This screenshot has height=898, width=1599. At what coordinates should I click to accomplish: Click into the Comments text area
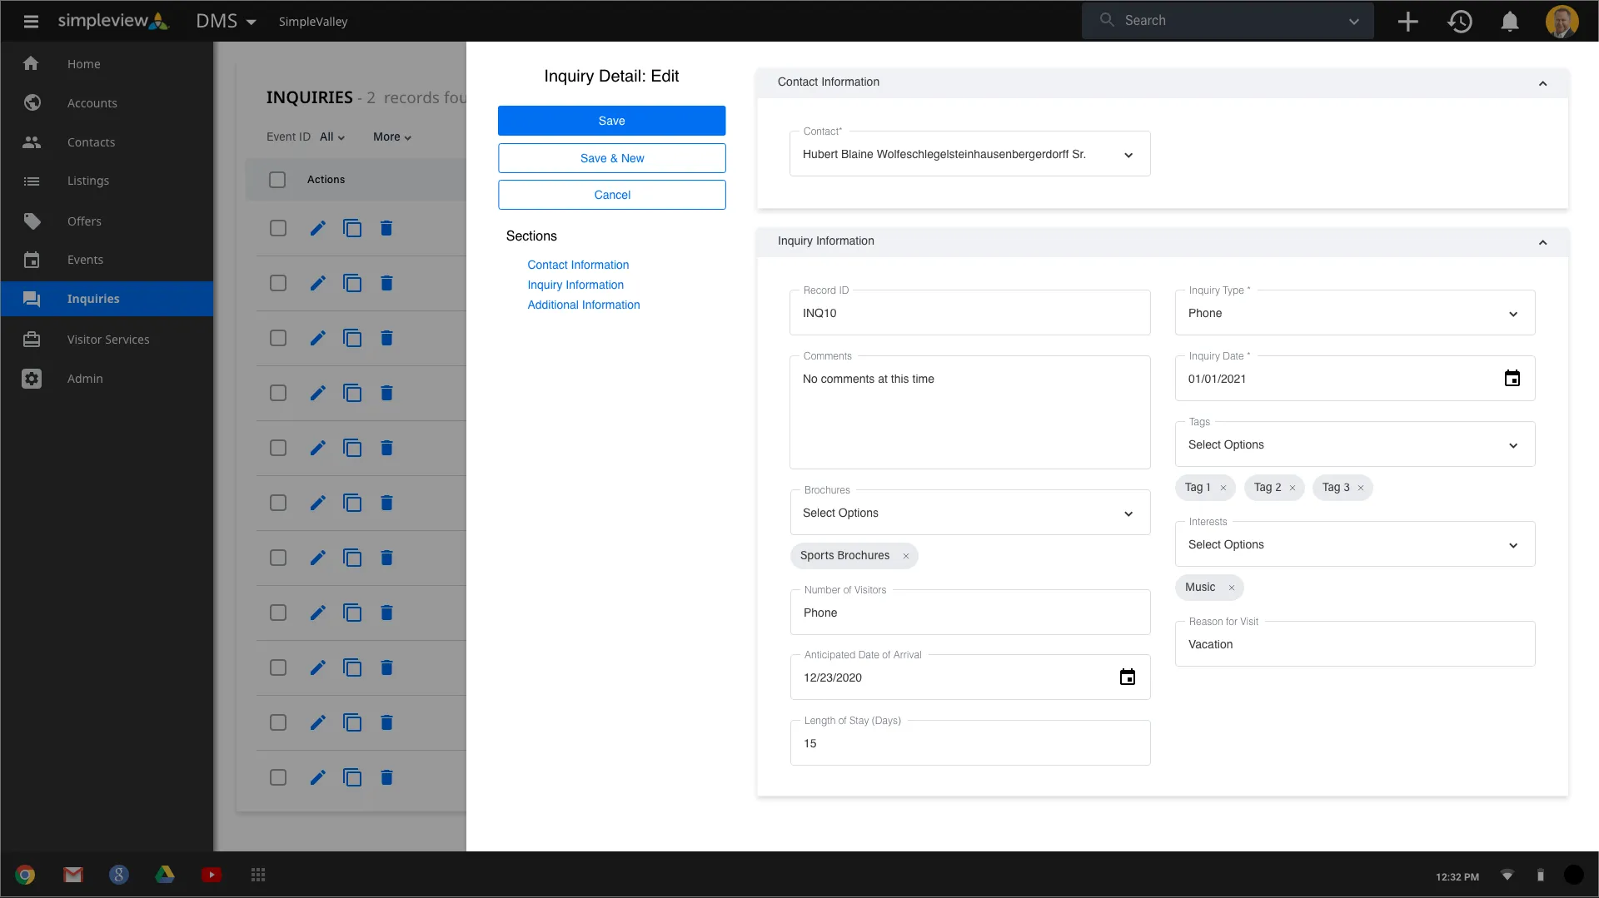(x=969, y=412)
